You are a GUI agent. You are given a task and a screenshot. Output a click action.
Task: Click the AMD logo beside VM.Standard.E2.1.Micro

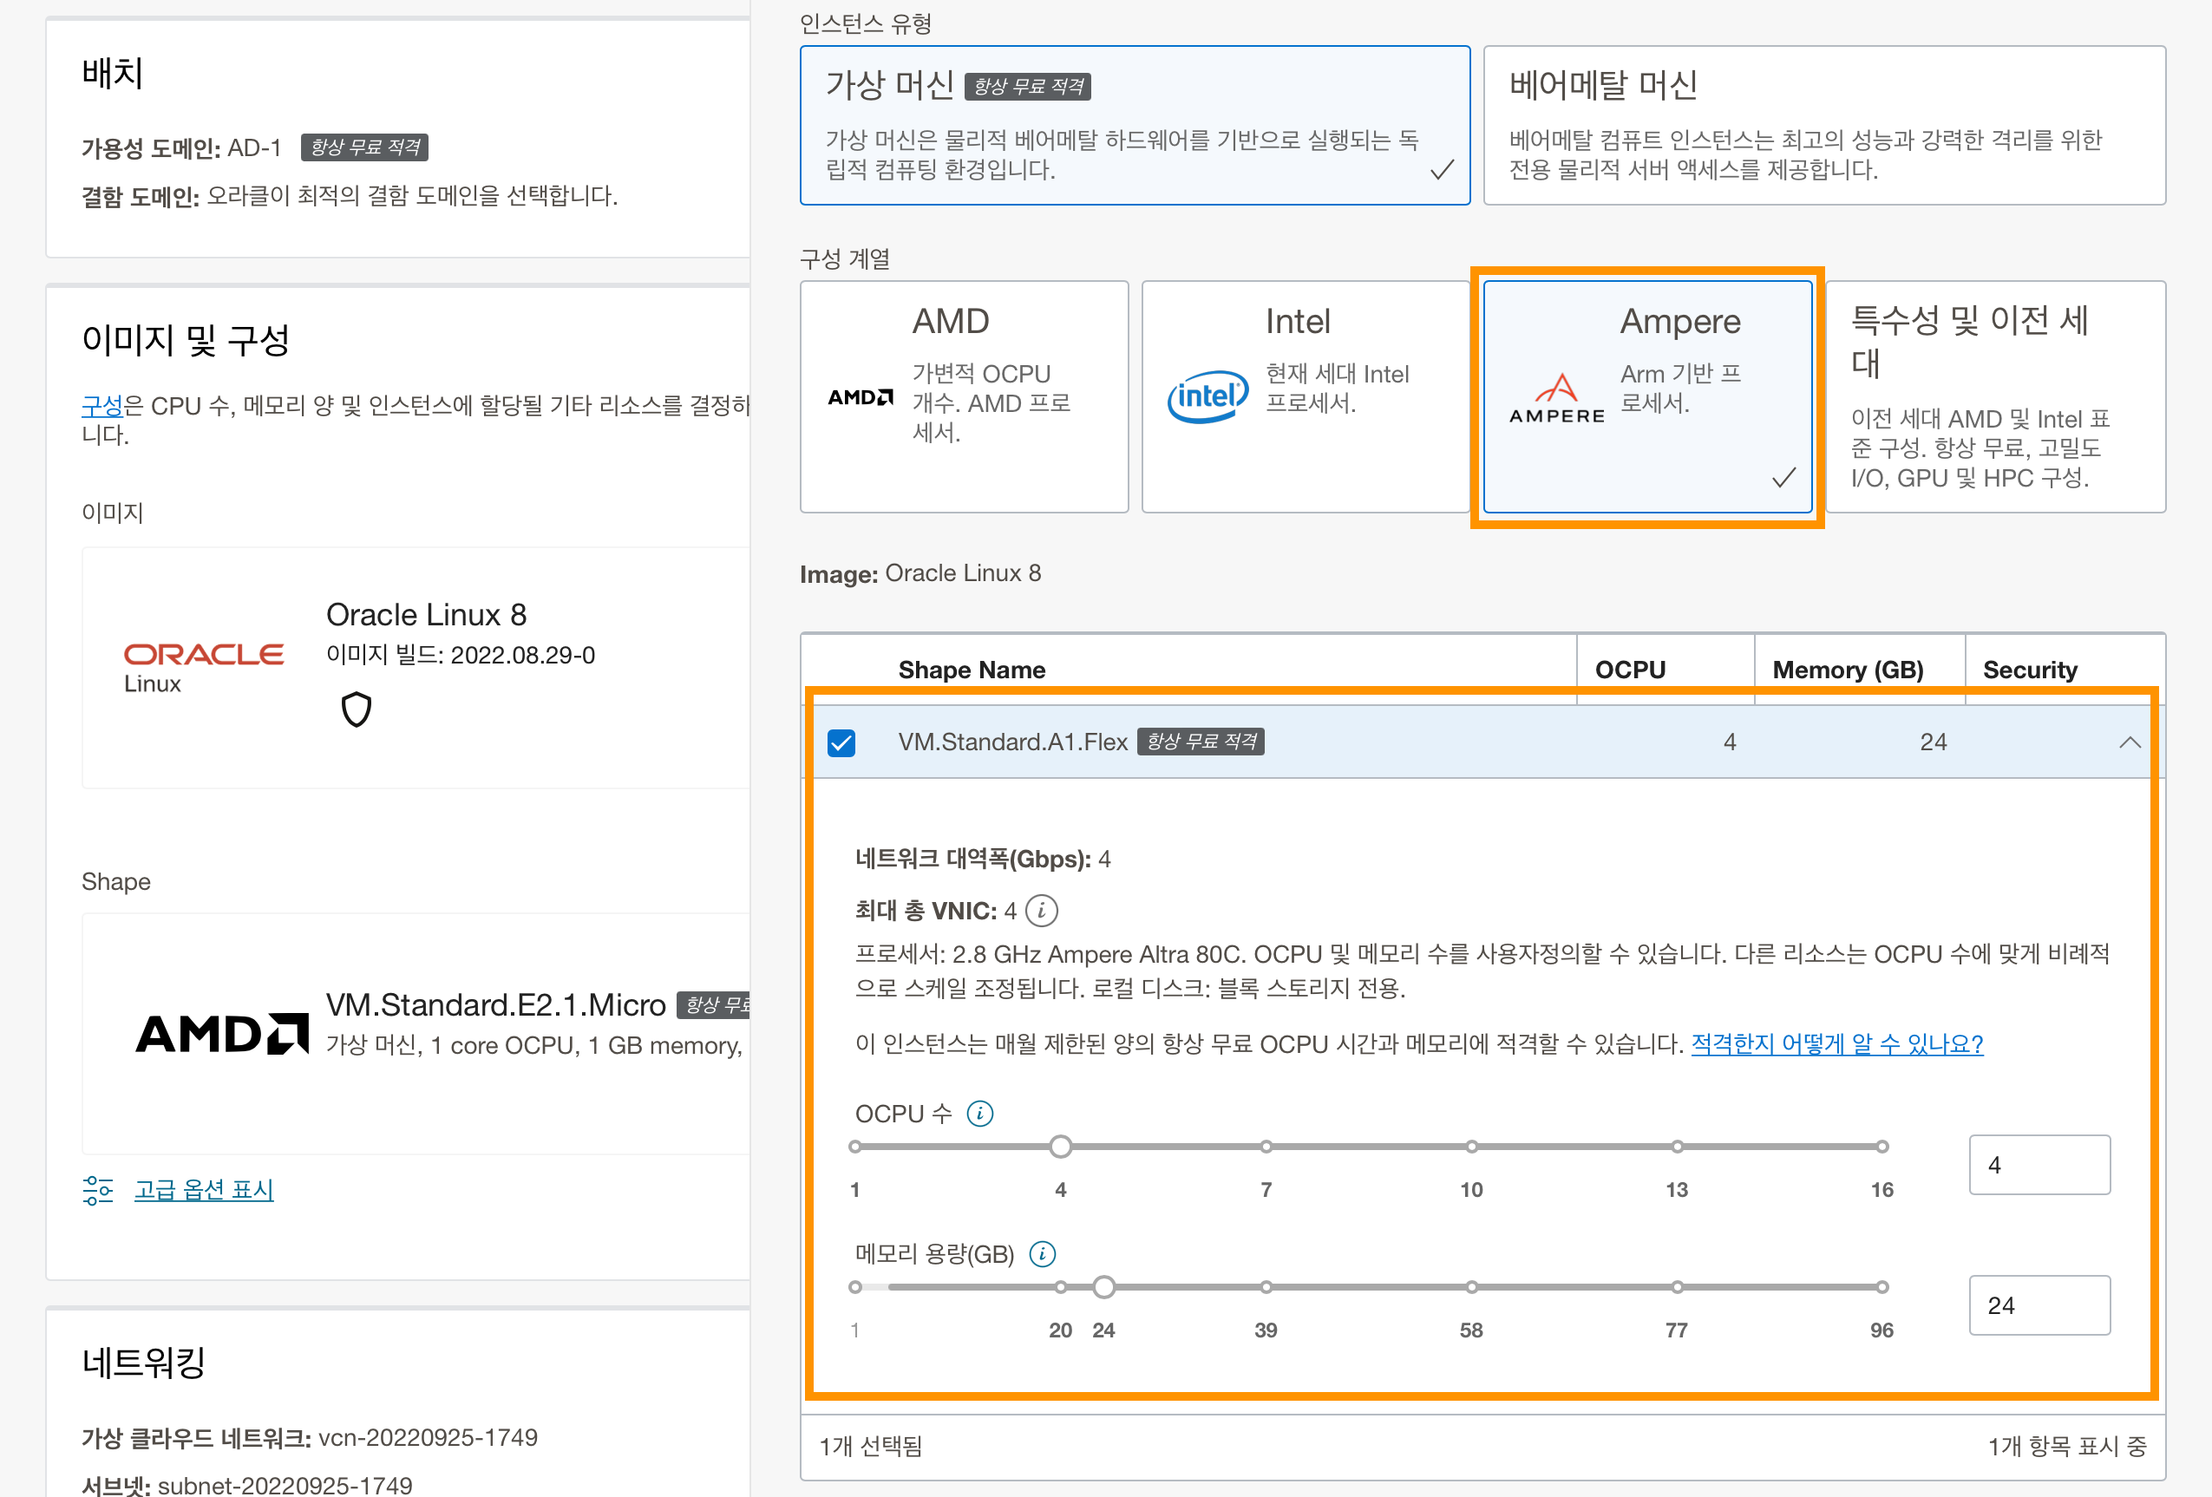point(223,1035)
